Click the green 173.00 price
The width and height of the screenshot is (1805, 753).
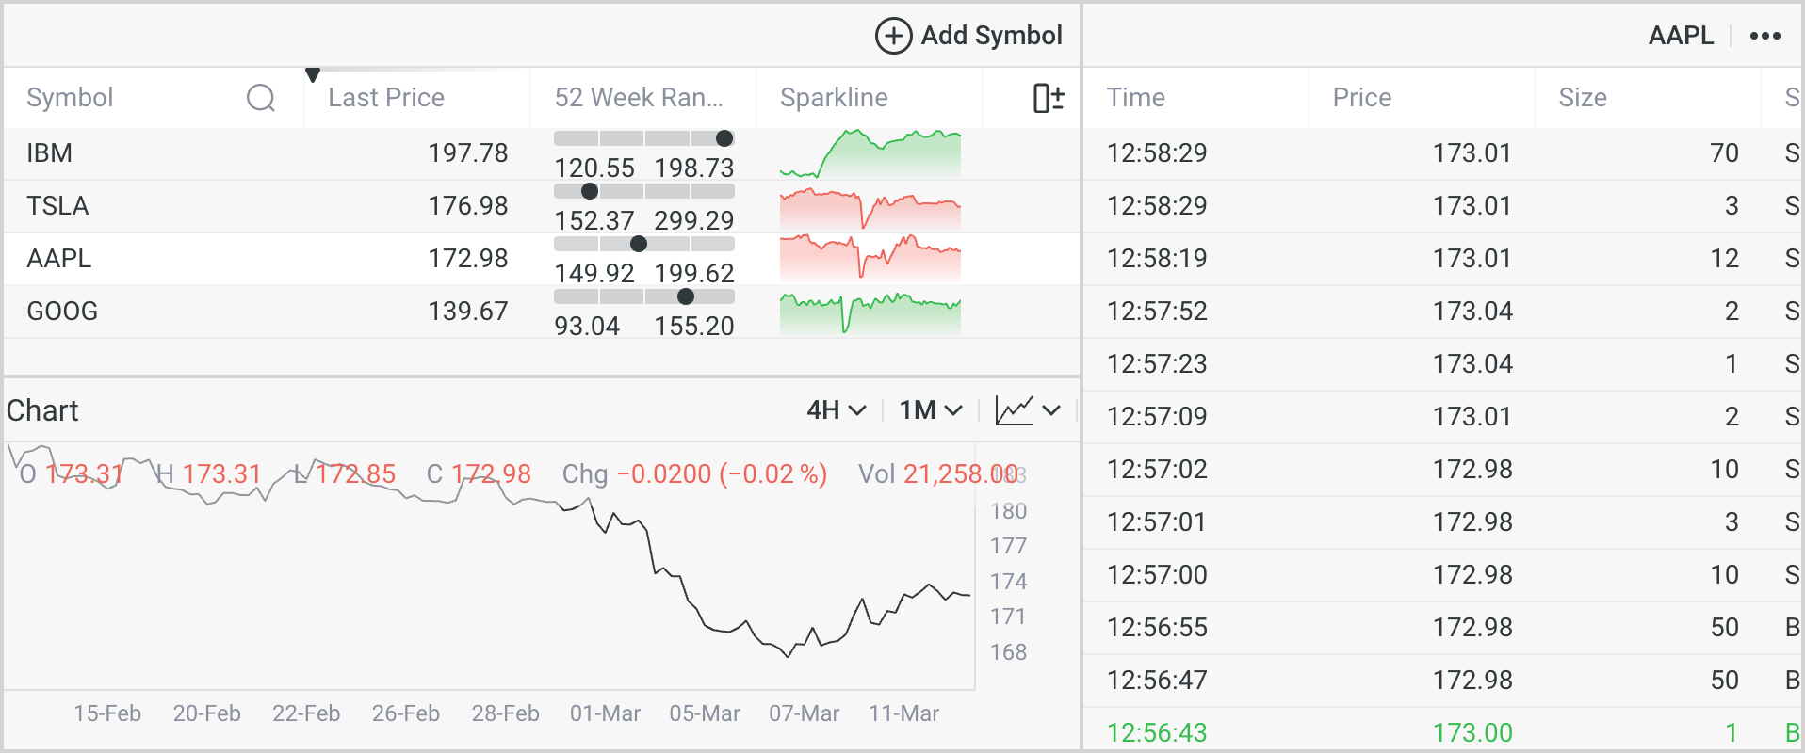coord(1472,732)
